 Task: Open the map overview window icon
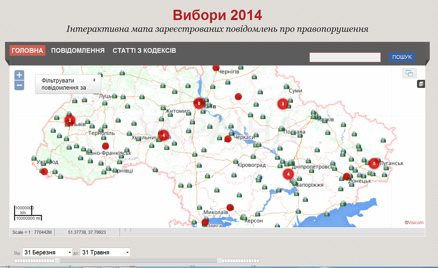(409, 74)
